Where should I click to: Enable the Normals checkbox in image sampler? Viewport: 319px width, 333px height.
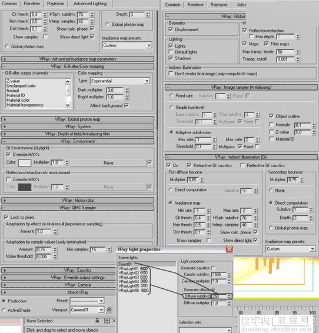271,125
